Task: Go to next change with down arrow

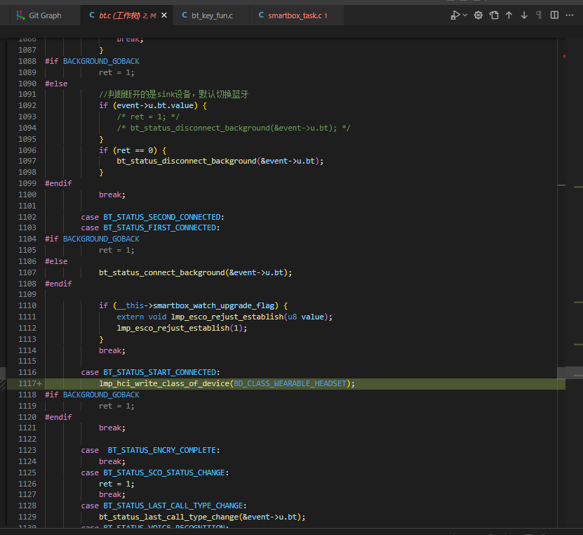Action: point(524,15)
